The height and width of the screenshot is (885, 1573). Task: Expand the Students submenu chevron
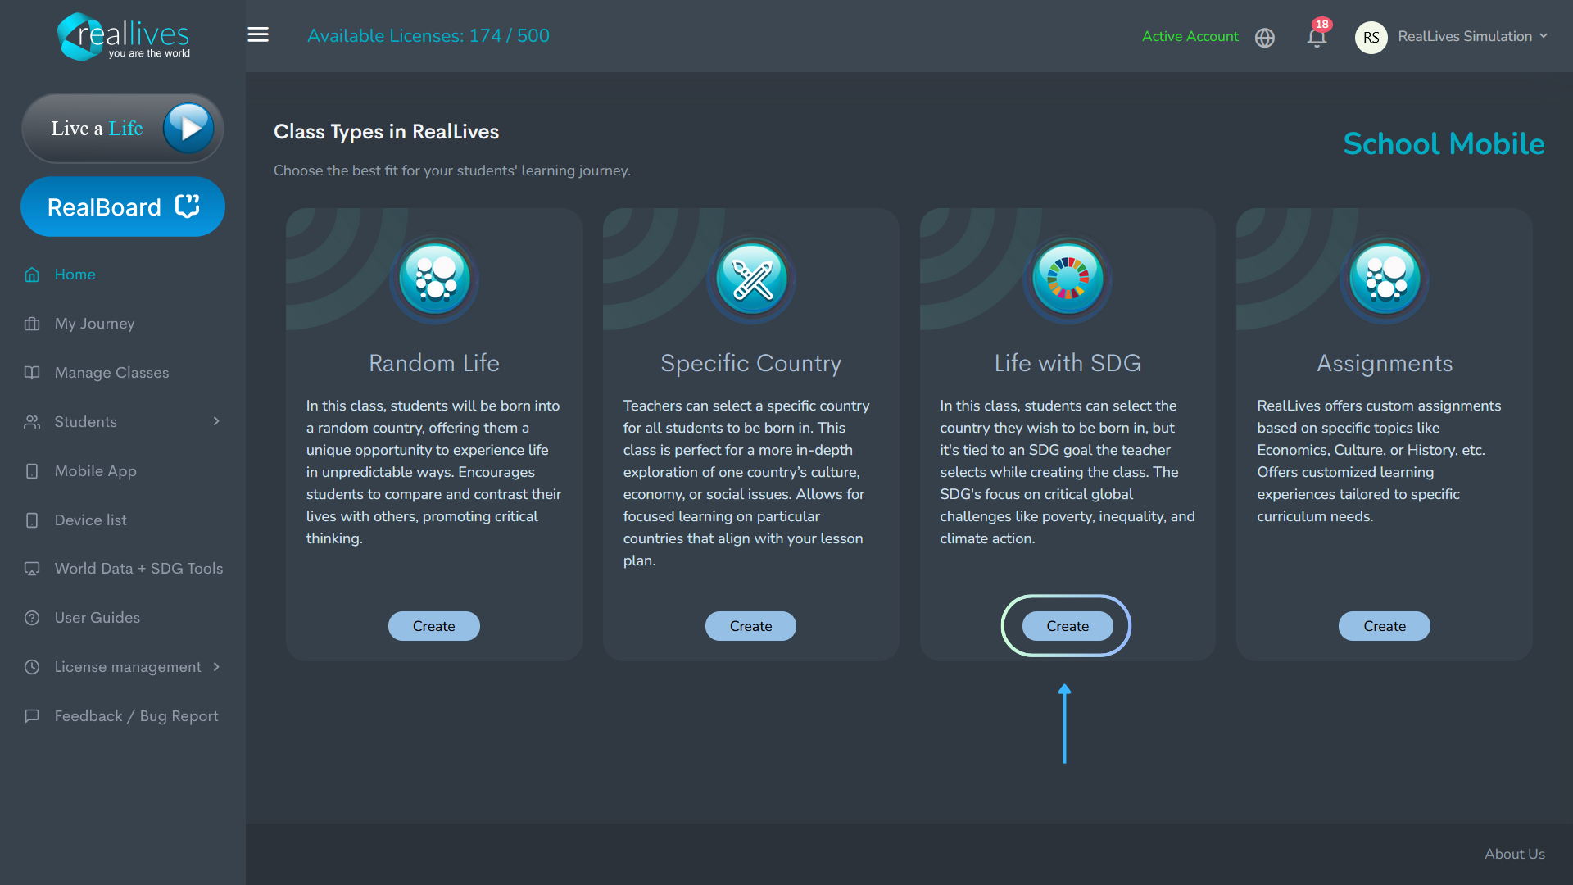(216, 421)
